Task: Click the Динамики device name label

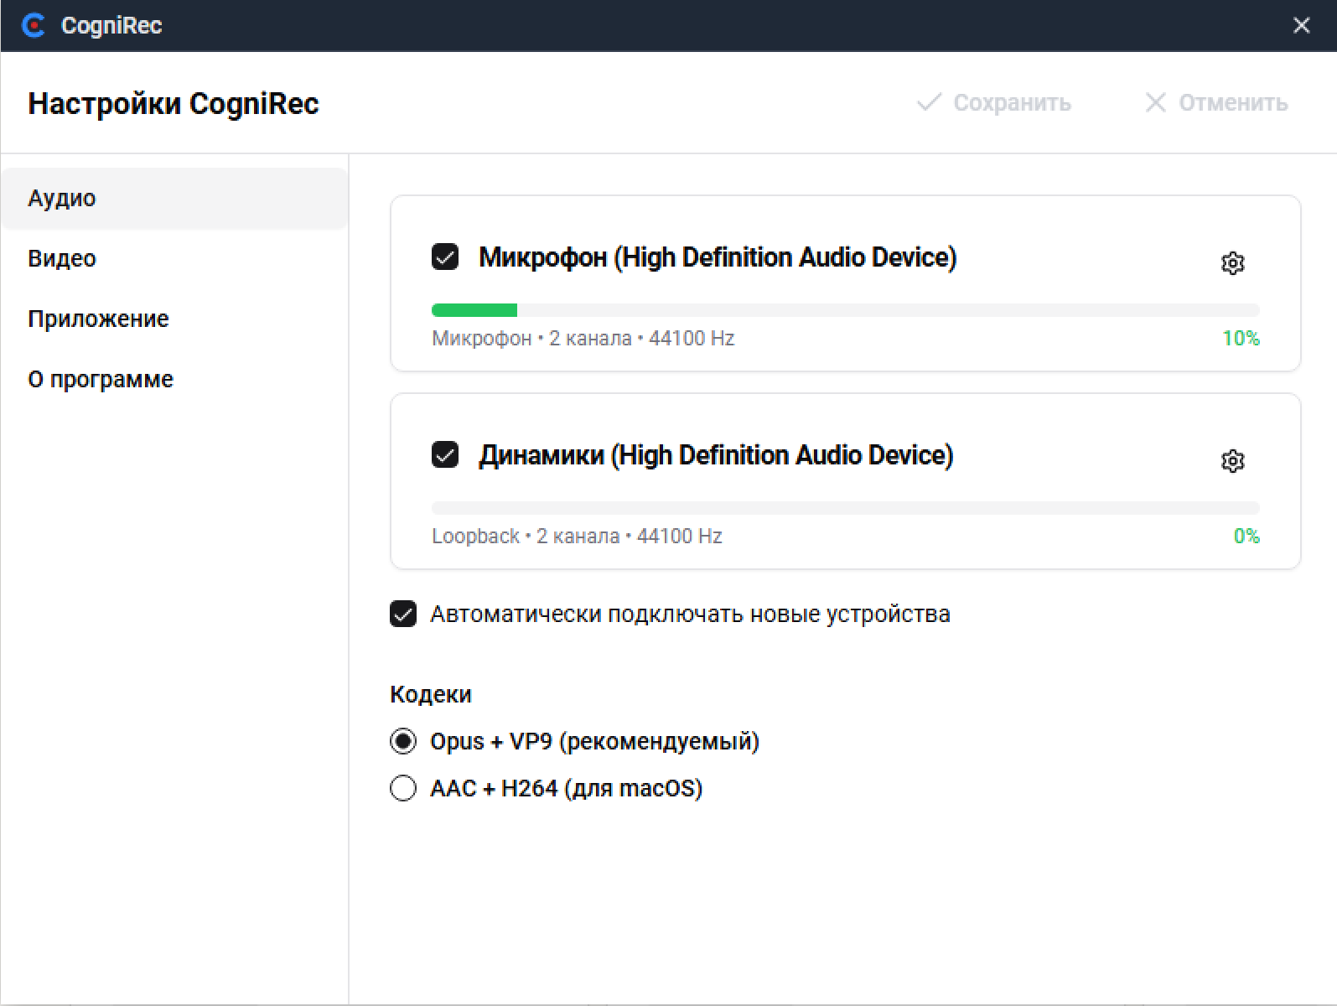Action: (x=716, y=455)
